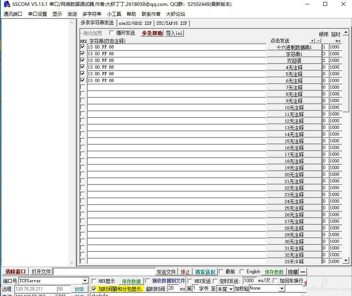352x296 pixels.
Task: Click the 侦听 listen button
Action: pyautogui.click(x=79, y=289)
